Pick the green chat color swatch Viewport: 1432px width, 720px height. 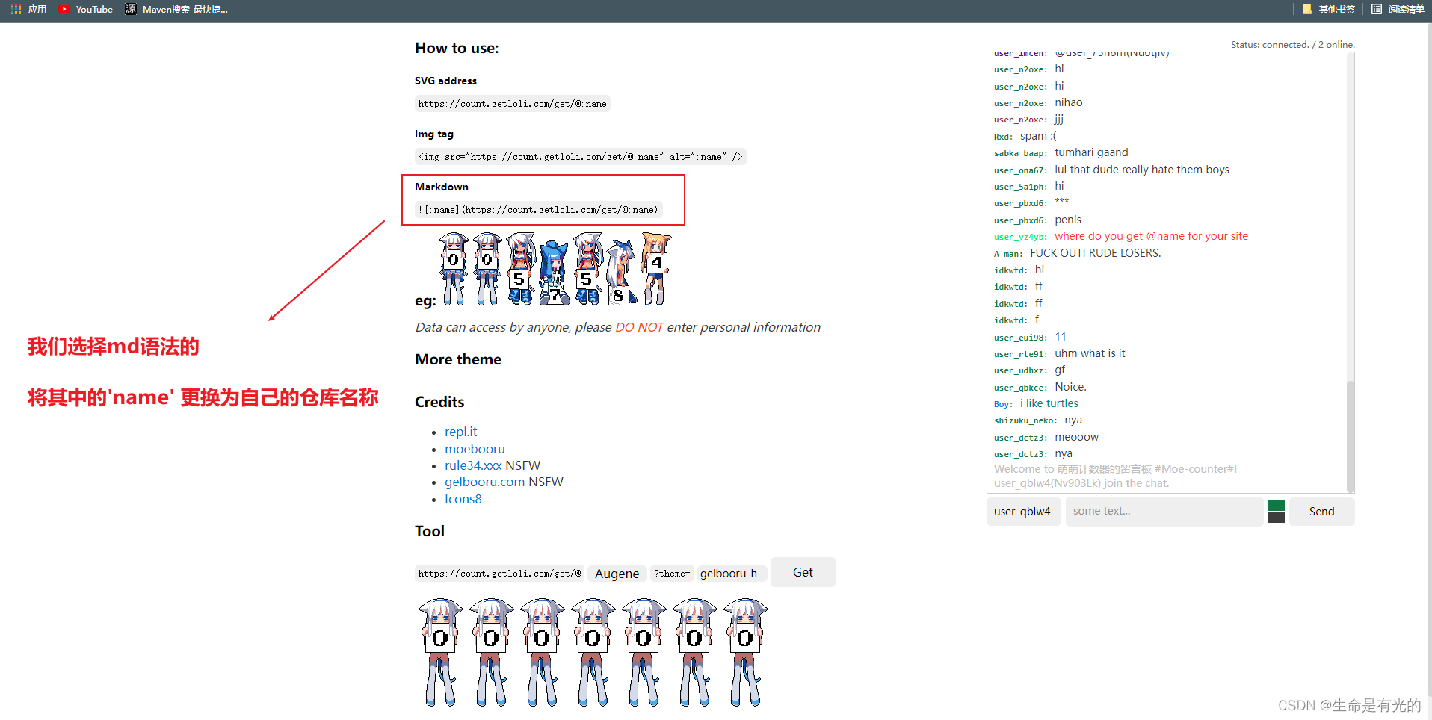click(x=1277, y=506)
